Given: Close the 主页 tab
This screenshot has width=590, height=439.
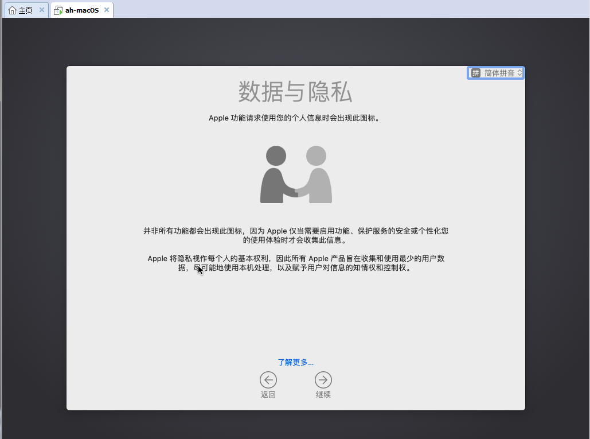Looking at the screenshot, I should click(42, 10).
